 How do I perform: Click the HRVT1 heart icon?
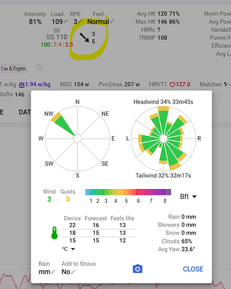tap(172, 84)
